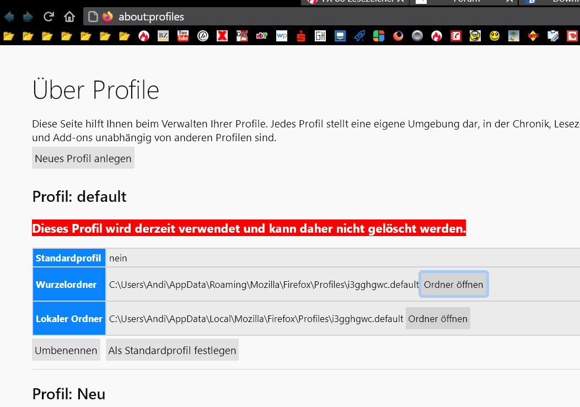Viewport: 580px width, 407px height.
Task: Click the YouTube bookmark icon
Action: coord(182,36)
